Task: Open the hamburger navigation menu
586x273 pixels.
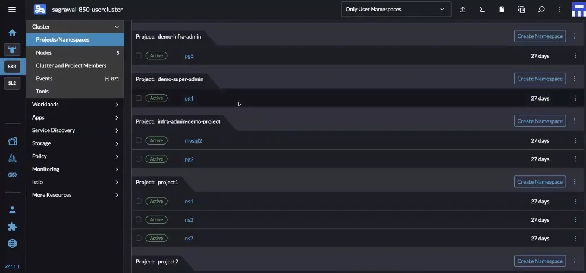Action: pos(12,10)
